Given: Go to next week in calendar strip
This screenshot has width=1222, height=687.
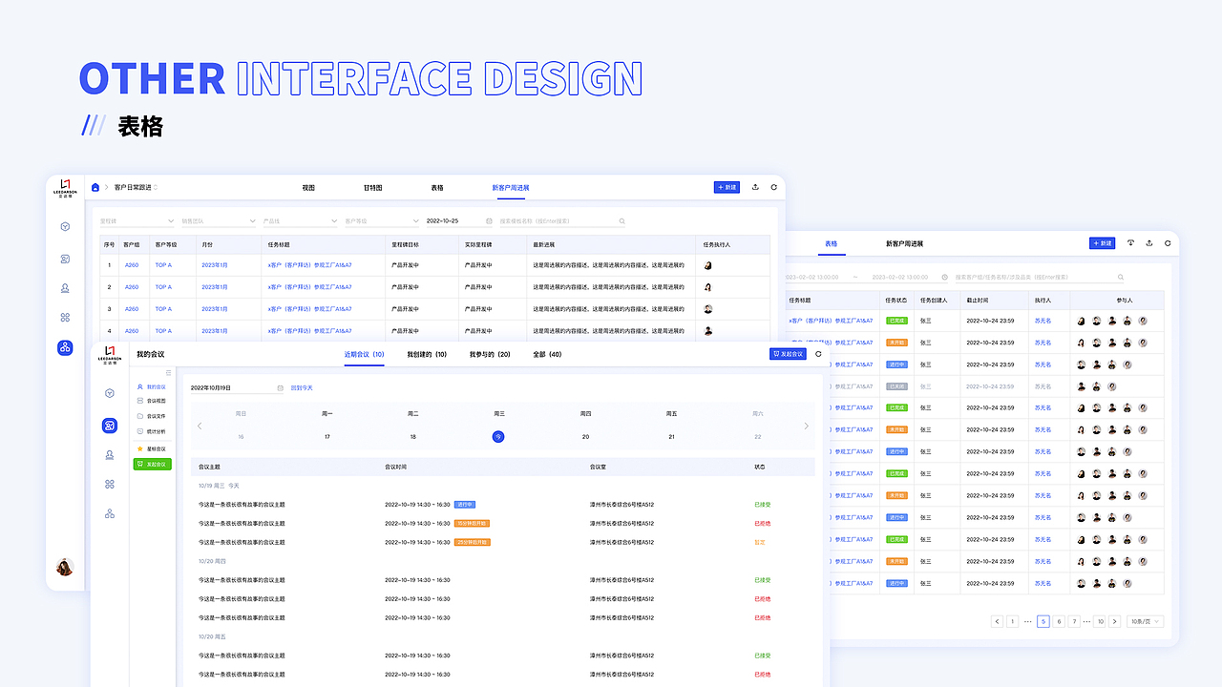Looking at the screenshot, I should 806,427.
